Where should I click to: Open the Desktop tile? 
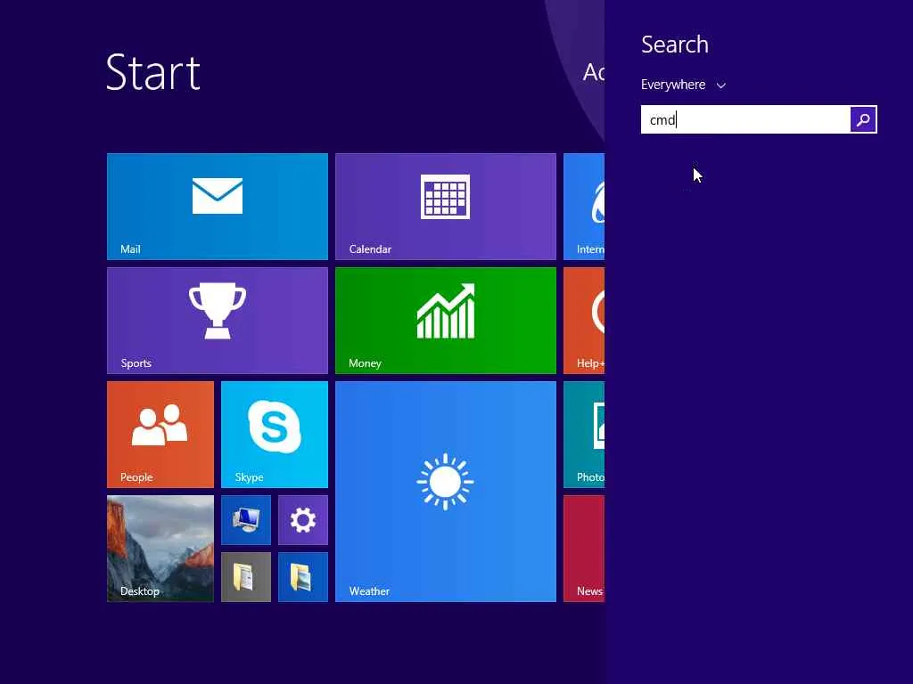pos(160,549)
